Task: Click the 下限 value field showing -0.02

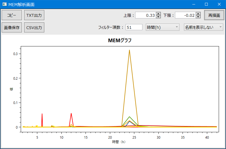Action: coord(185,15)
